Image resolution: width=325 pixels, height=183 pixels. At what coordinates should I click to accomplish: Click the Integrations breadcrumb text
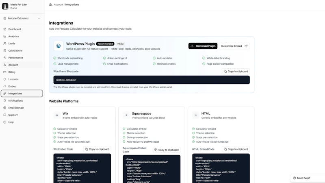72,4
